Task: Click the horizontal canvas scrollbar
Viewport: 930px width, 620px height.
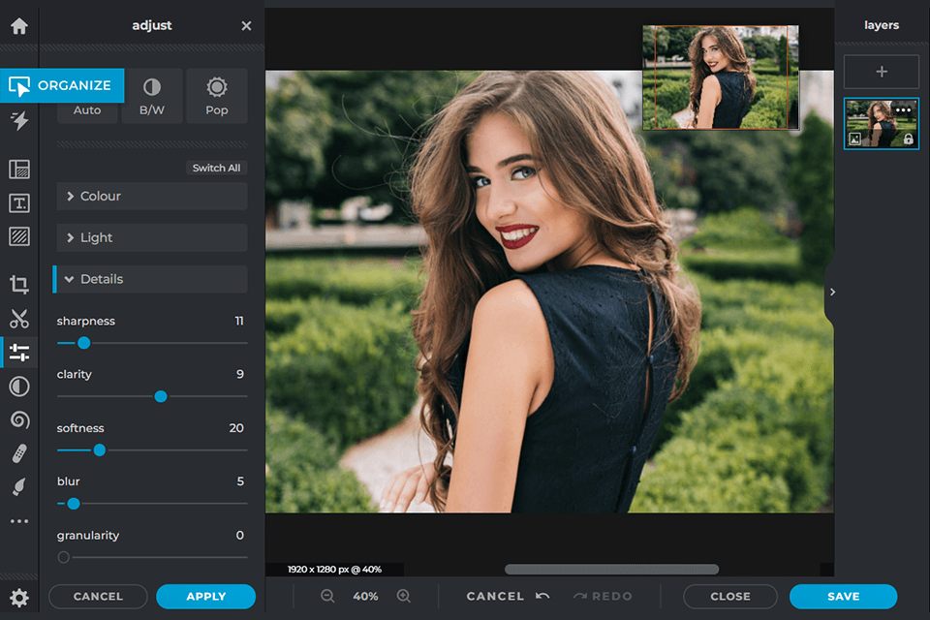Action: [611, 570]
